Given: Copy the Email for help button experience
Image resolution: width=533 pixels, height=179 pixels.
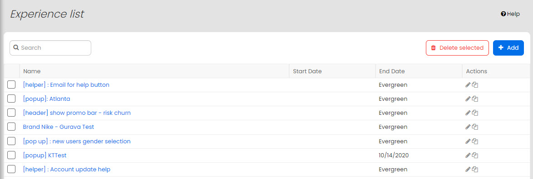Looking at the screenshot, I should [x=475, y=85].
